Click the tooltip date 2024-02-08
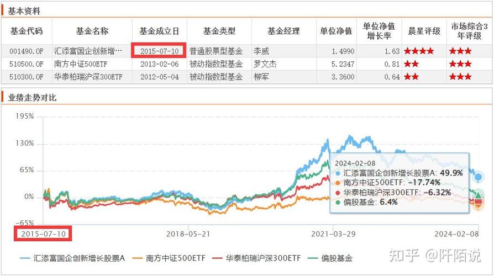Screen dimensions: 494x276 click(355, 163)
